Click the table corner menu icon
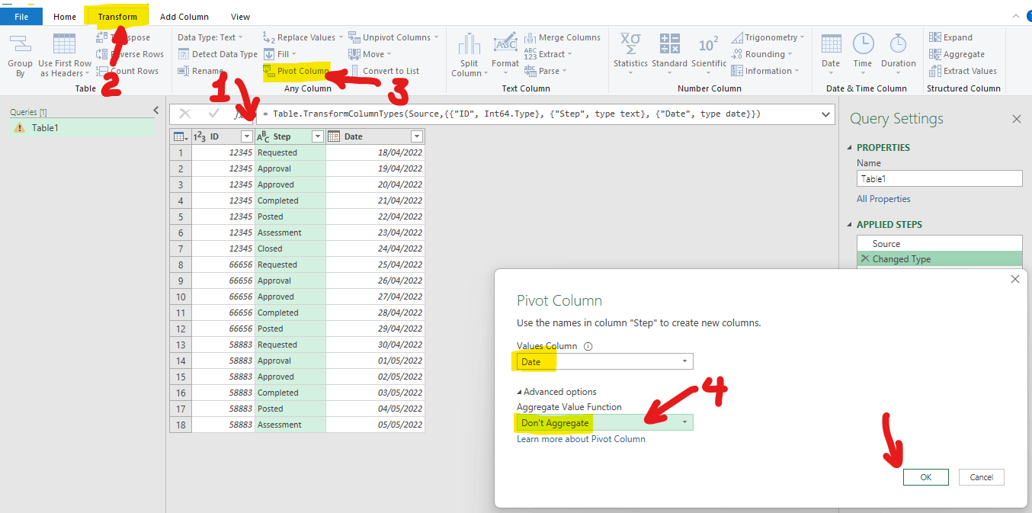Viewport: 1032px width, 513px height. (x=180, y=136)
